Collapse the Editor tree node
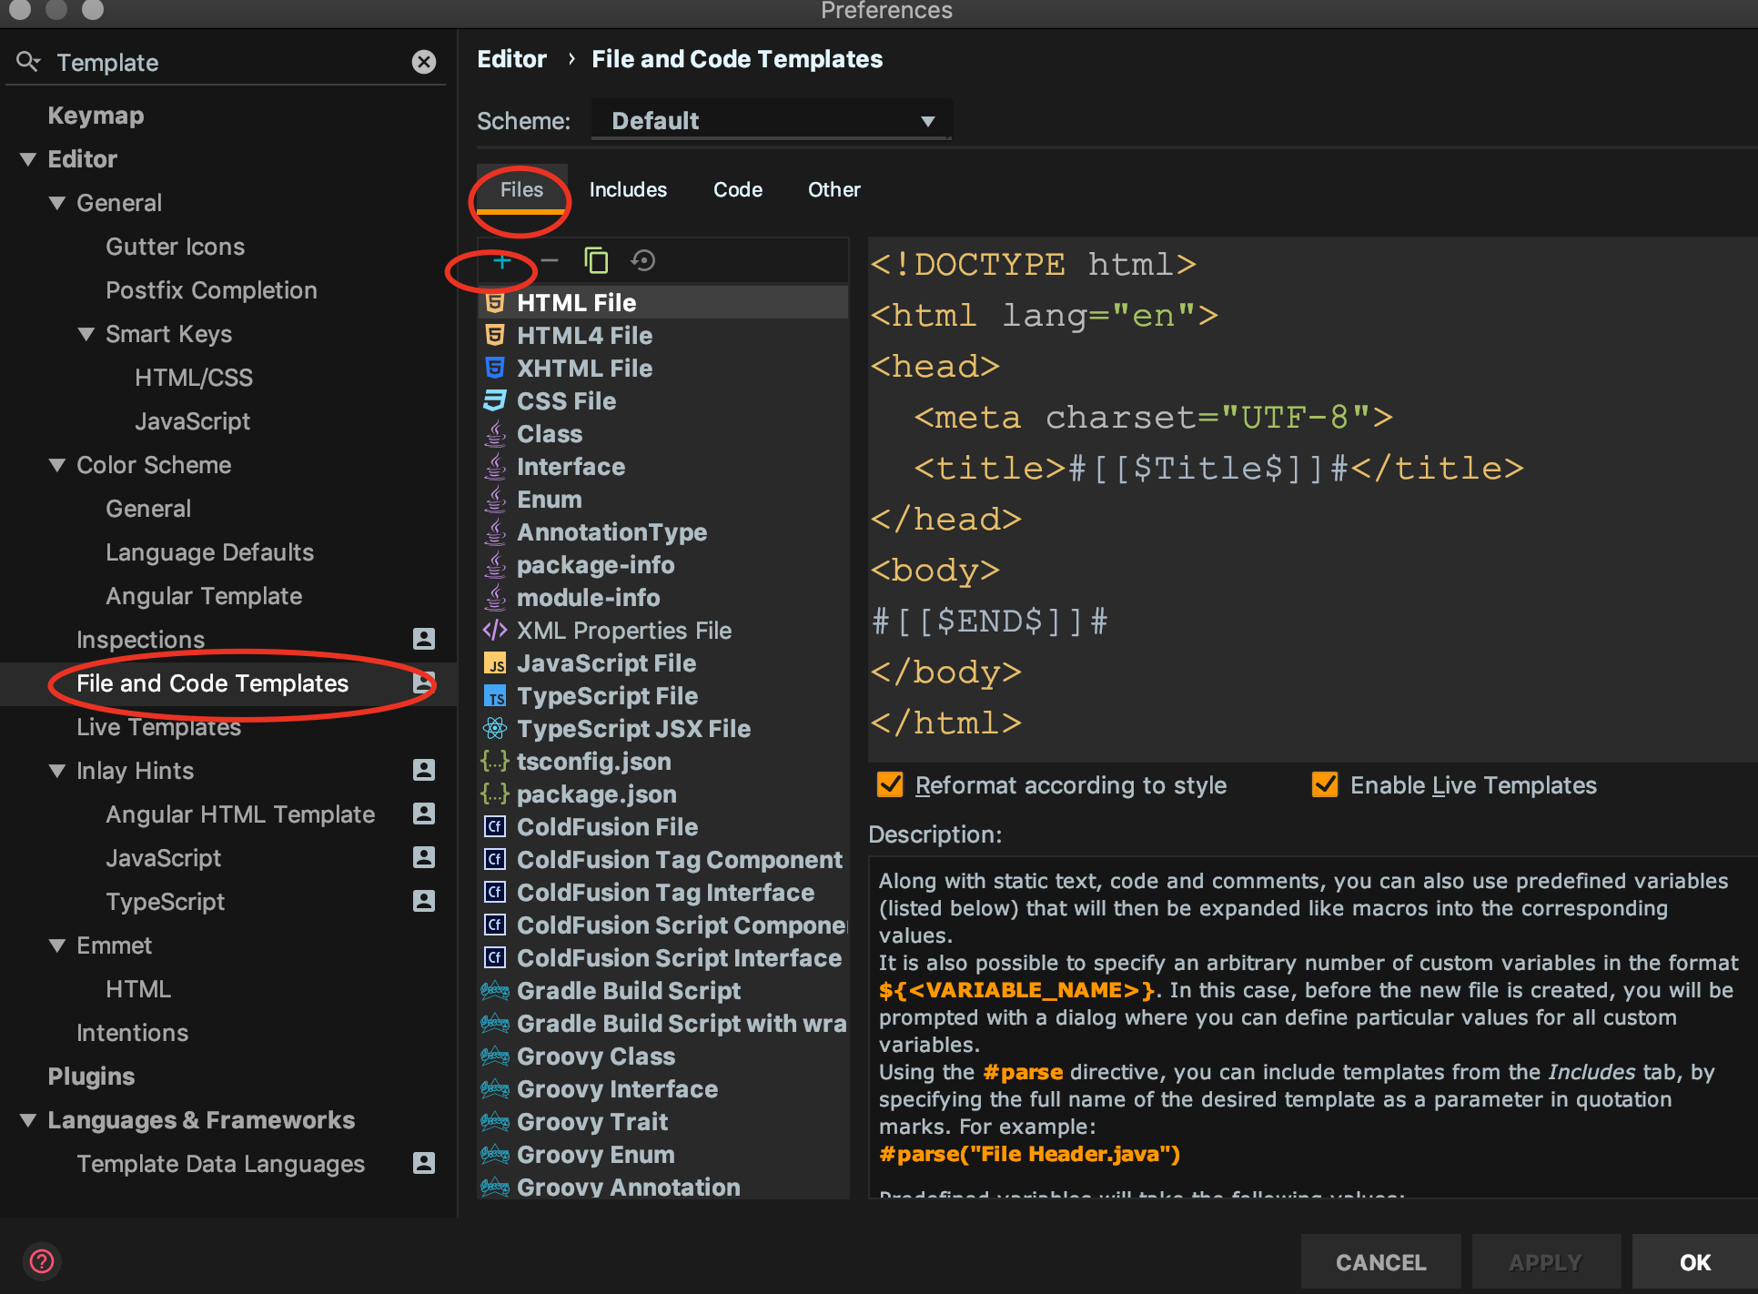The height and width of the screenshot is (1294, 1758). [28, 159]
